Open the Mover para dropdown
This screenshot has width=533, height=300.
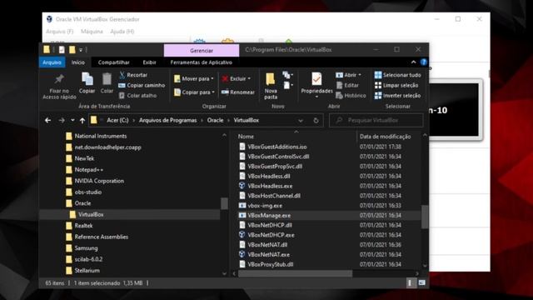pos(194,78)
